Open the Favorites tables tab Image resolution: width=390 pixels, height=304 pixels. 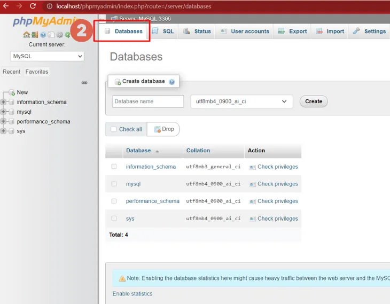coord(36,72)
